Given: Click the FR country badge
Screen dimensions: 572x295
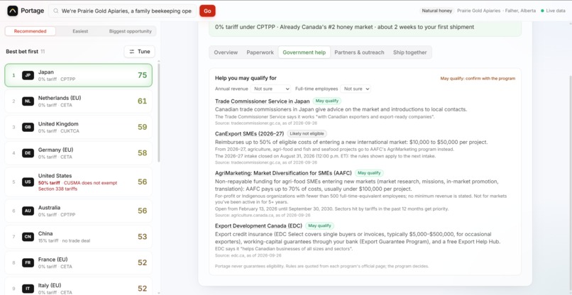Looking at the screenshot, I should click(x=28, y=262).
